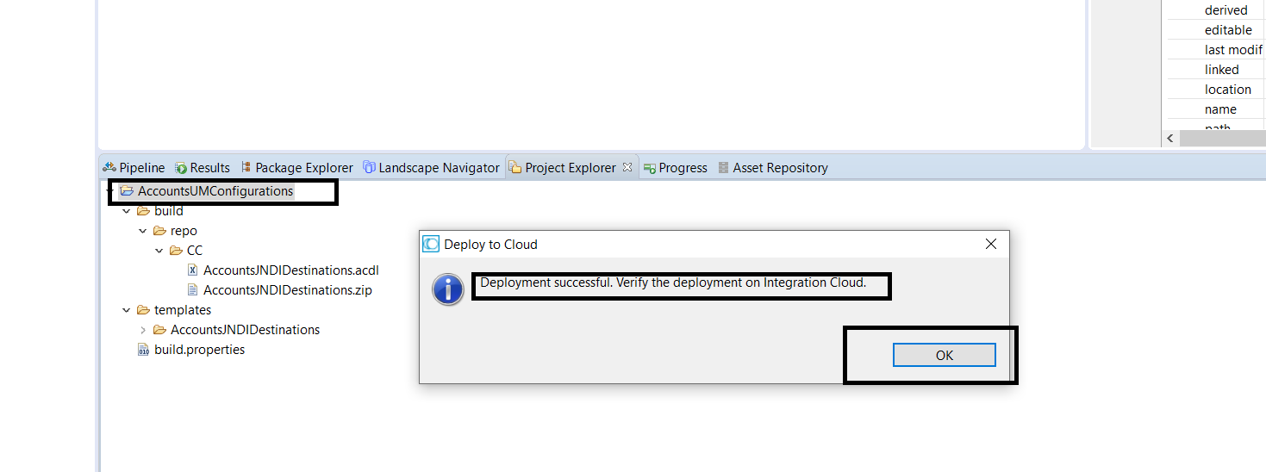The width and height of the screenshot is (1266, 472).
Task: Click the Deploy to Cloud title icon
Action: (431, 244)
